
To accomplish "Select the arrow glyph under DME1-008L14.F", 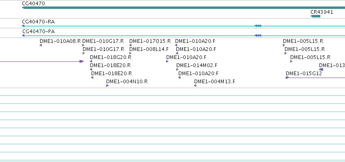I will point(131,53).
